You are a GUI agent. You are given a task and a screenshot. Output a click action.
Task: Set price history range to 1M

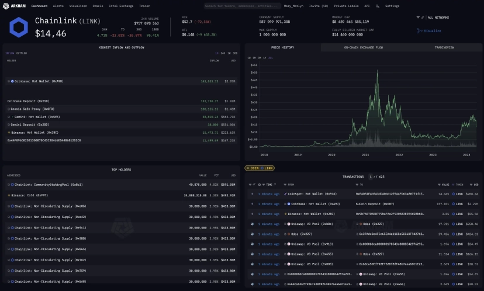(254, 58)
